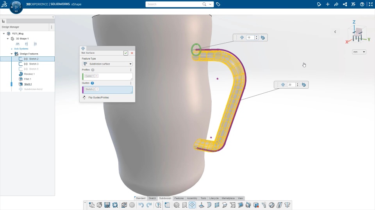375x210 pixels.
Task: Click the help question mark in action bar
Action: coord(158,205)
